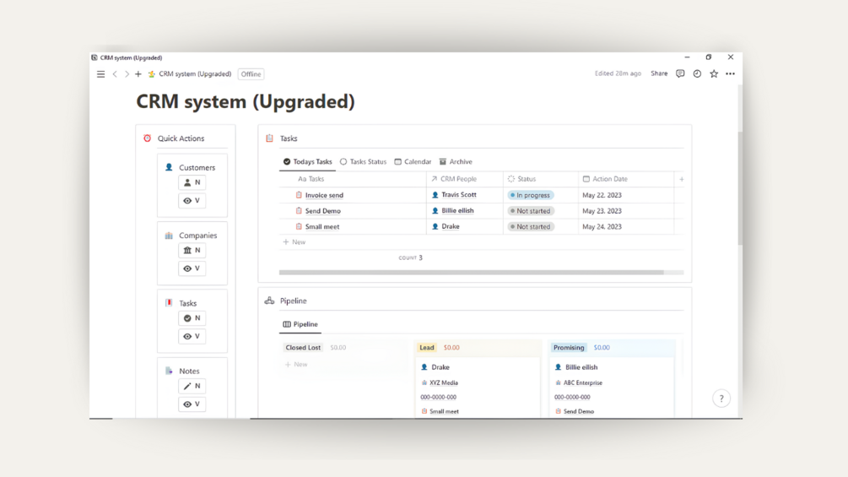Open page history clock icon
The height and width of the screenshot is (477, 848).
pyautogui.click(x=697, y=73)
